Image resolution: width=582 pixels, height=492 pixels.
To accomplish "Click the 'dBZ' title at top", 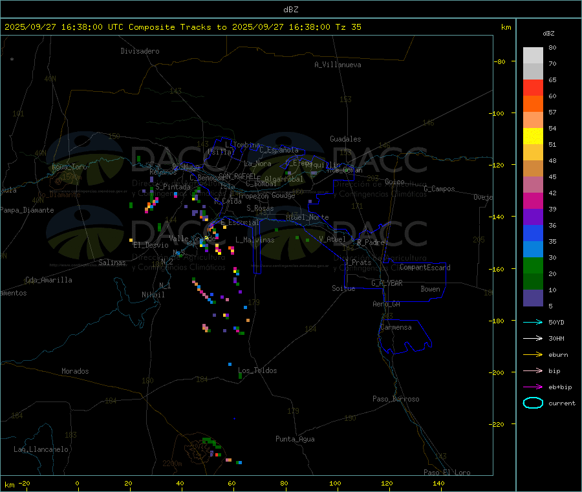I will click(x=290, y=10).
